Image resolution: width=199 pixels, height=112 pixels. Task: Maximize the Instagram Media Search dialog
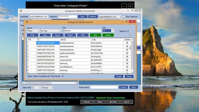tap(127, 21)
